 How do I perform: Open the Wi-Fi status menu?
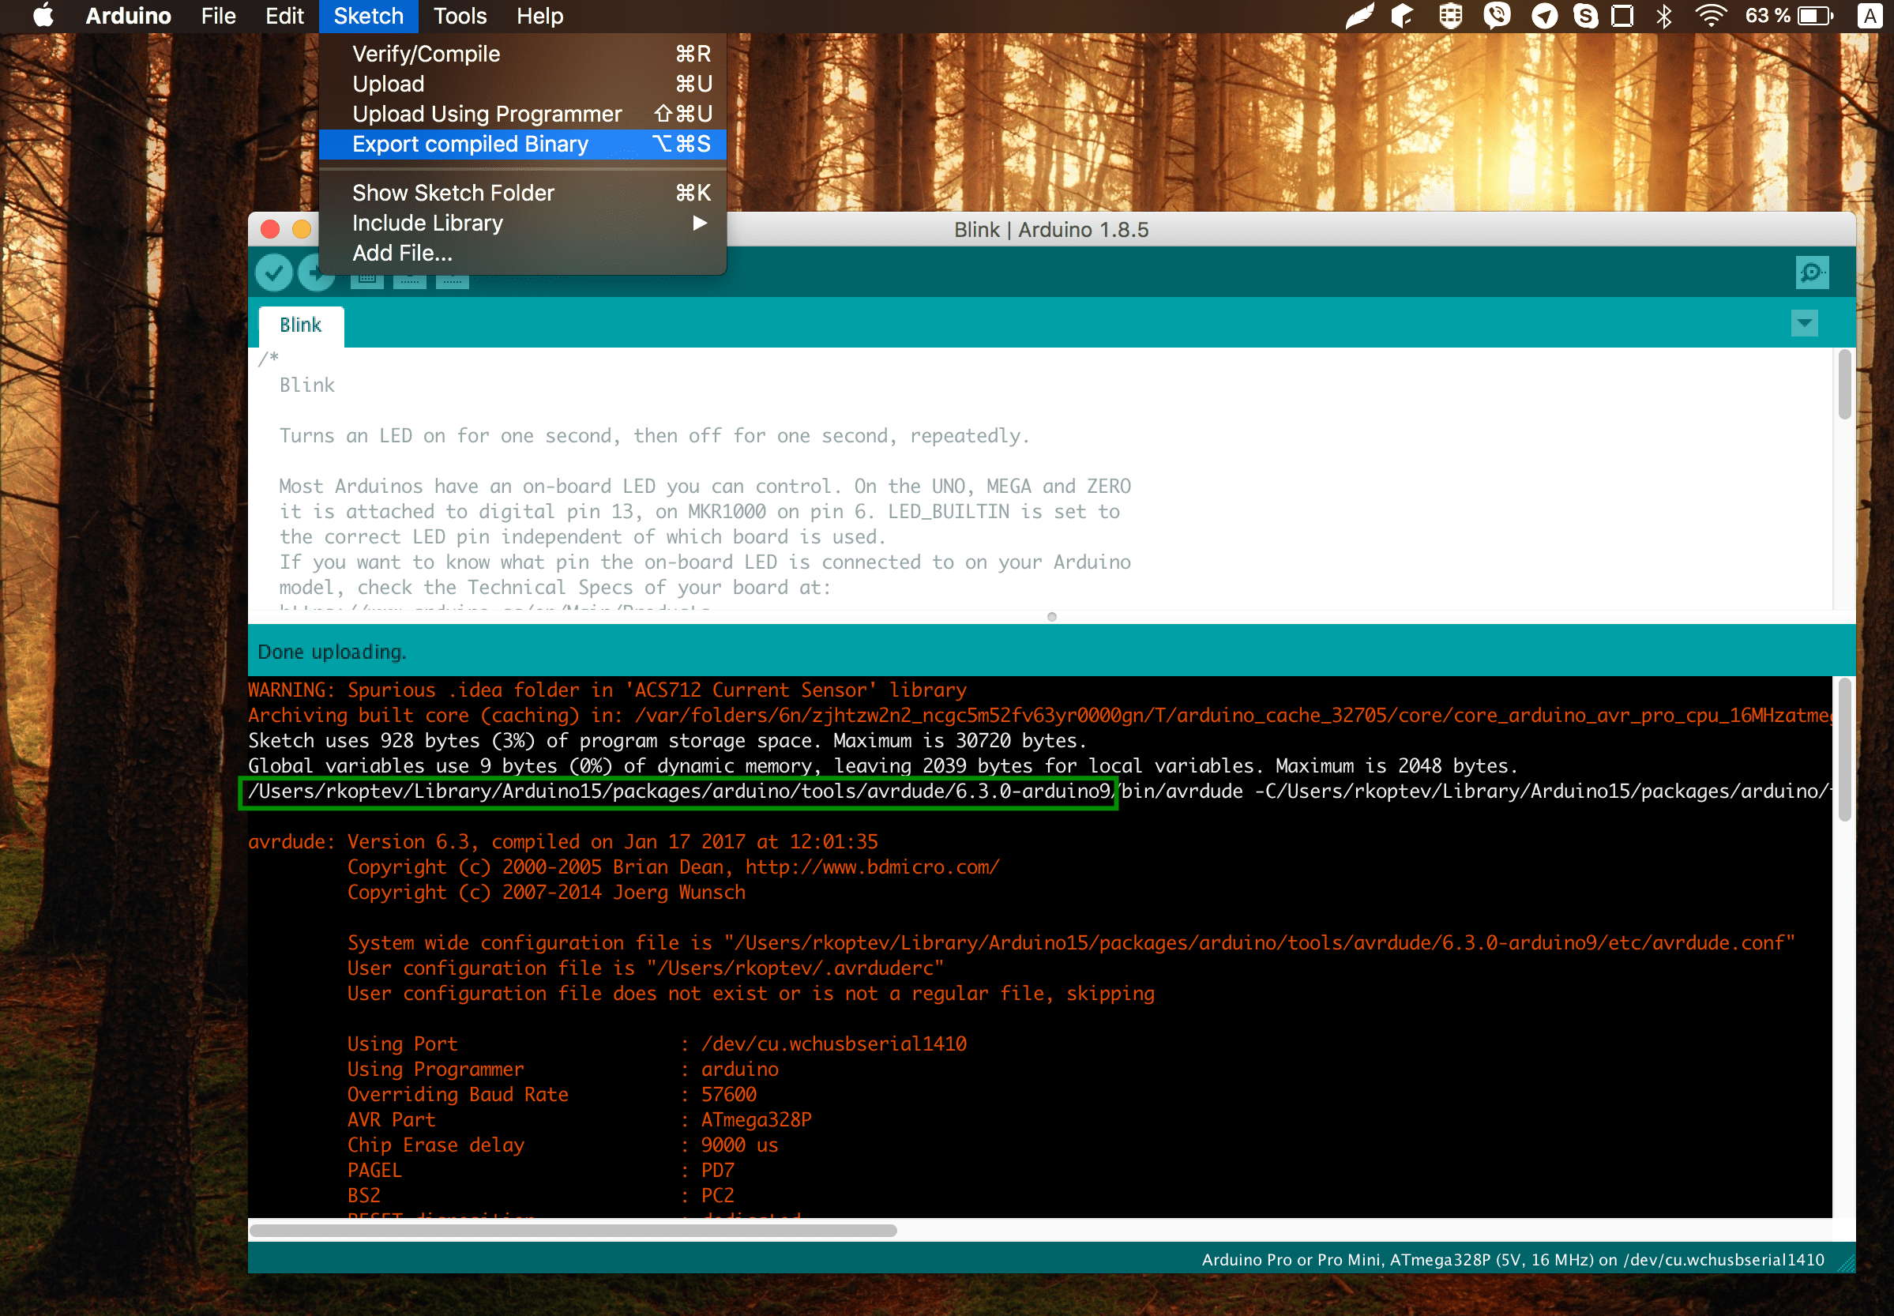click(1710, 16)
